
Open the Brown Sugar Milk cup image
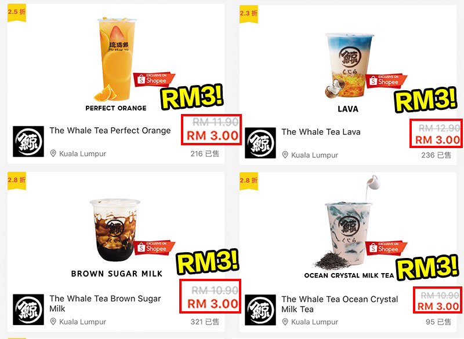pos(115,230)
